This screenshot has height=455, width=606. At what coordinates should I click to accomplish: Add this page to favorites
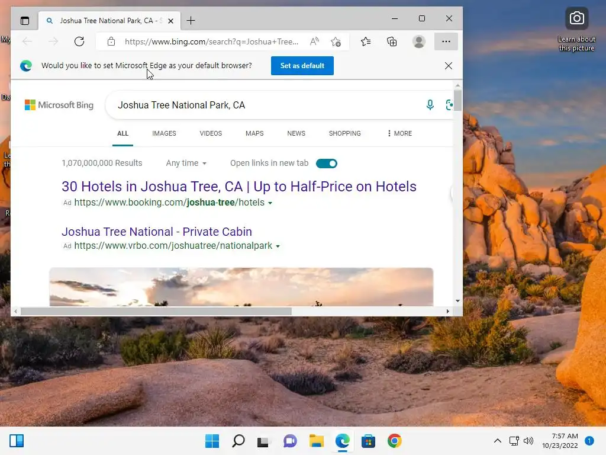336,41
